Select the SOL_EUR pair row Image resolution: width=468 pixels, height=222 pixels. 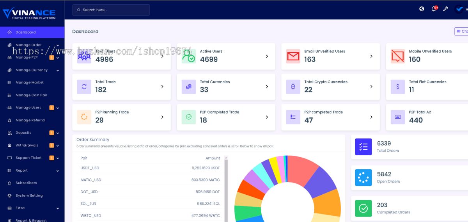150,204
